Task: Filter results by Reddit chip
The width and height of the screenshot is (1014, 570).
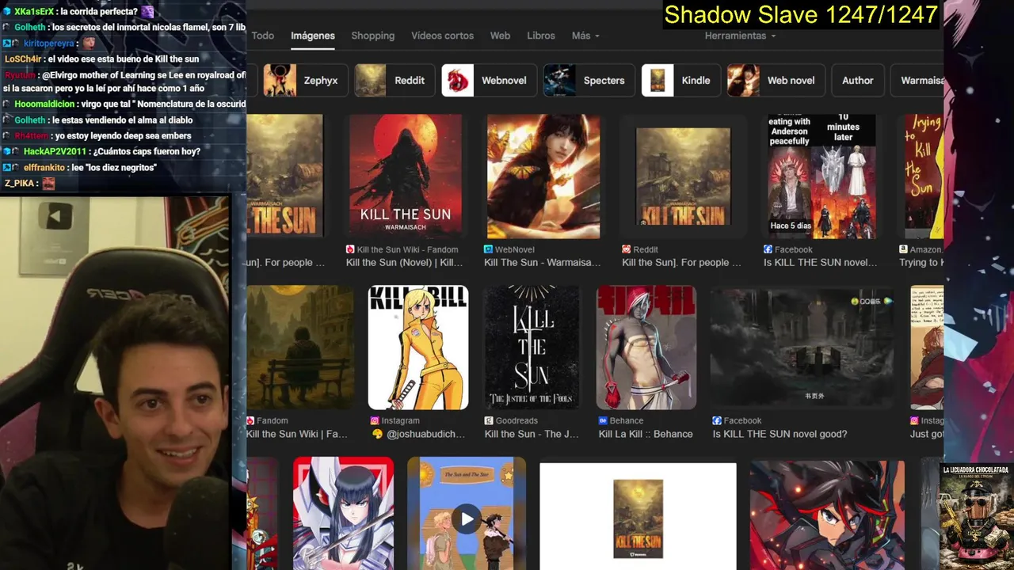Action: tap(394, 80)
